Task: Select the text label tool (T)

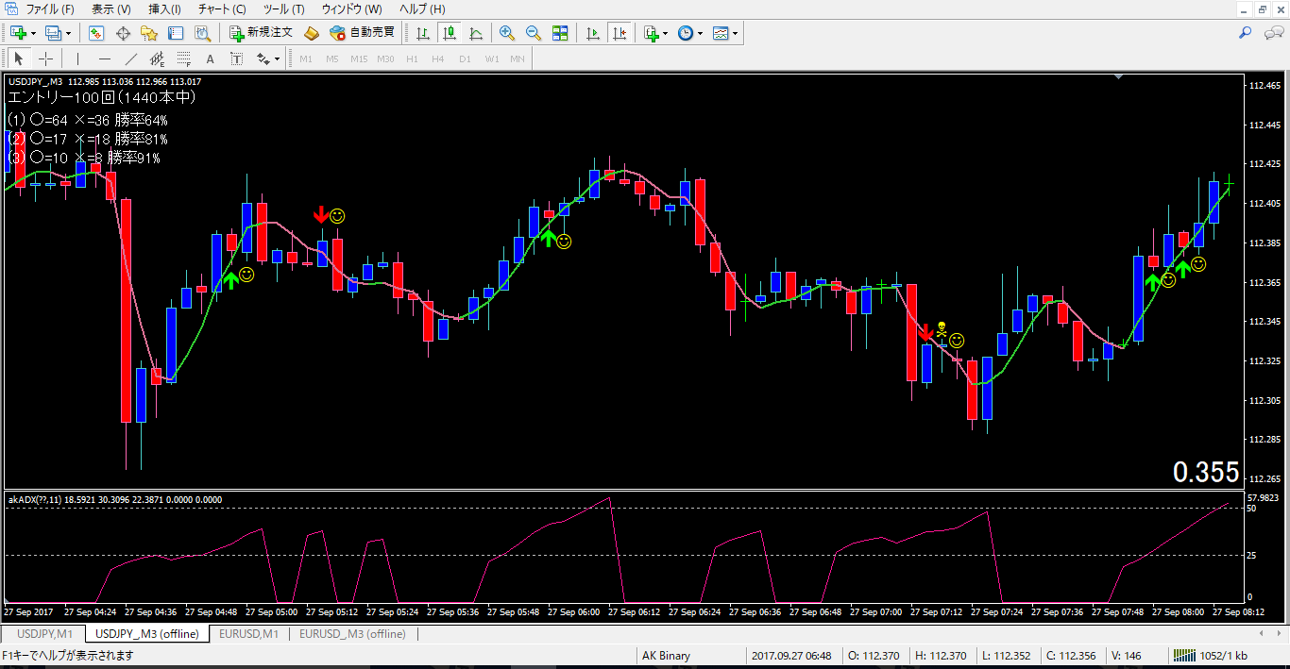Action: pos(237,59)
